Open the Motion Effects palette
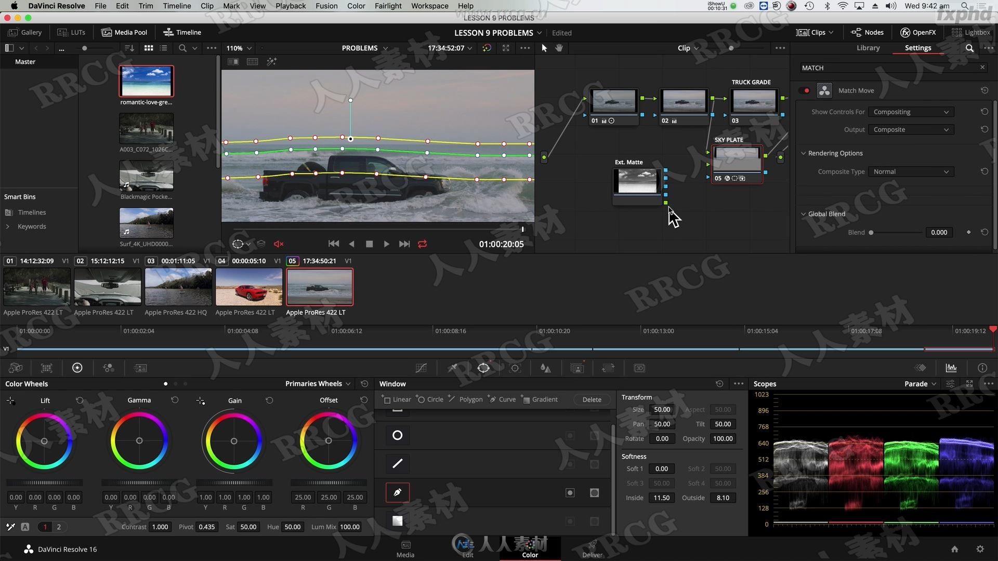Viewport: 998px width, 561px height. click(140, 368)
